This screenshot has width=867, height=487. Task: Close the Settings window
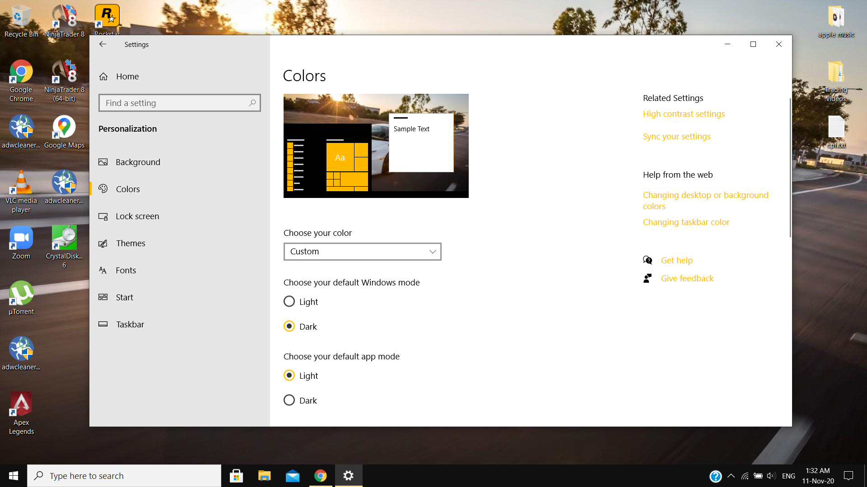779,44
